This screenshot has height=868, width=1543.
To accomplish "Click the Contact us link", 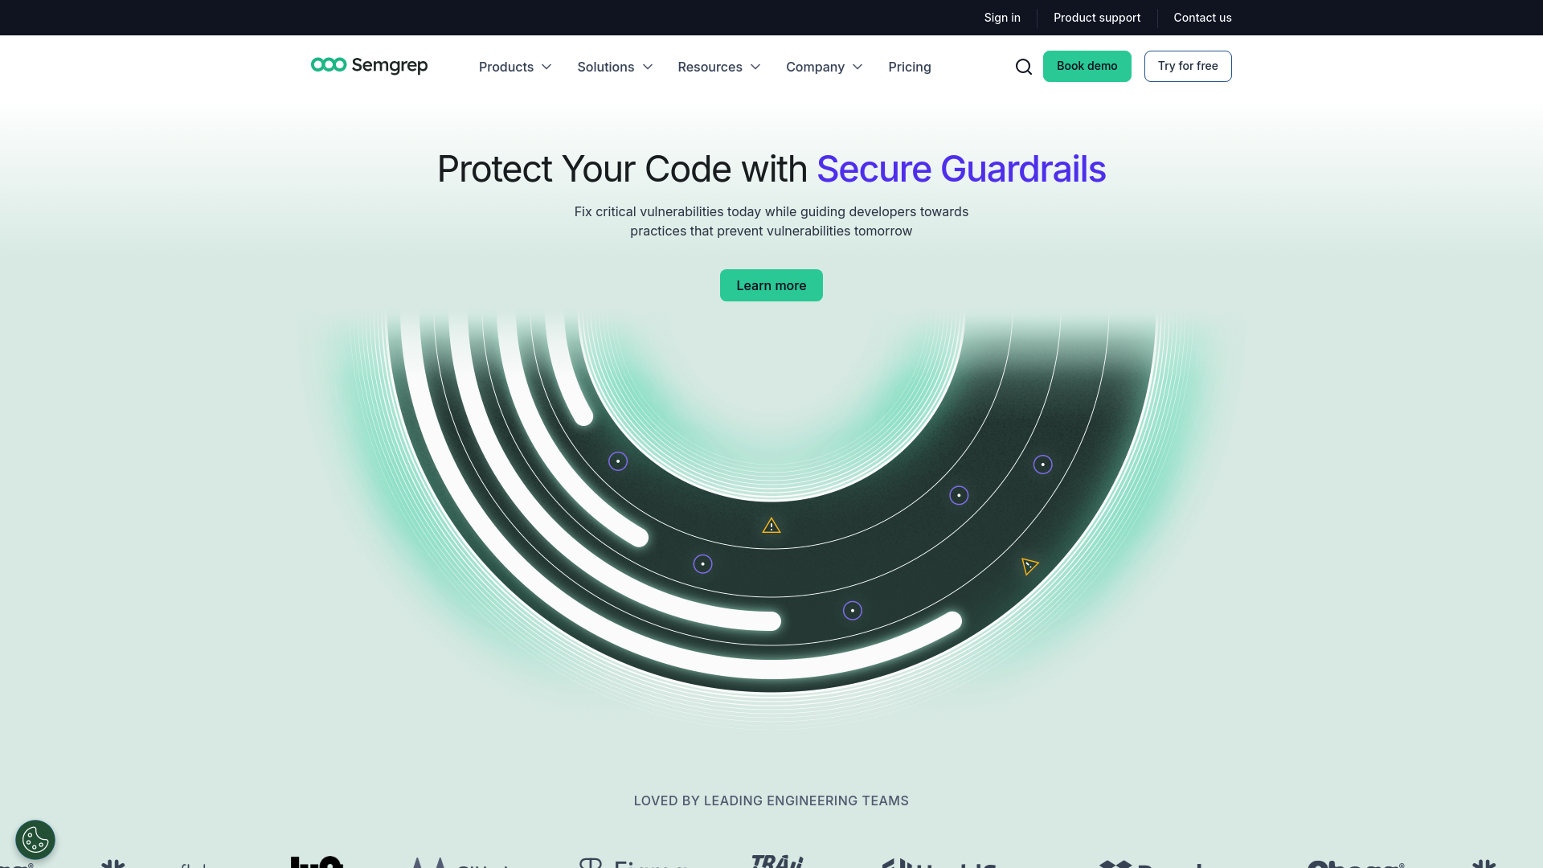I will pos(1203,17).
